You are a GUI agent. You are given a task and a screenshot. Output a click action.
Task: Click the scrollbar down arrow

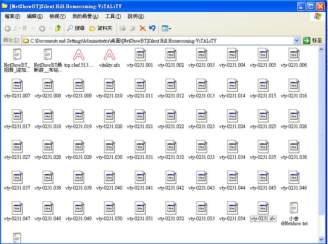click(x=322, y=239)
